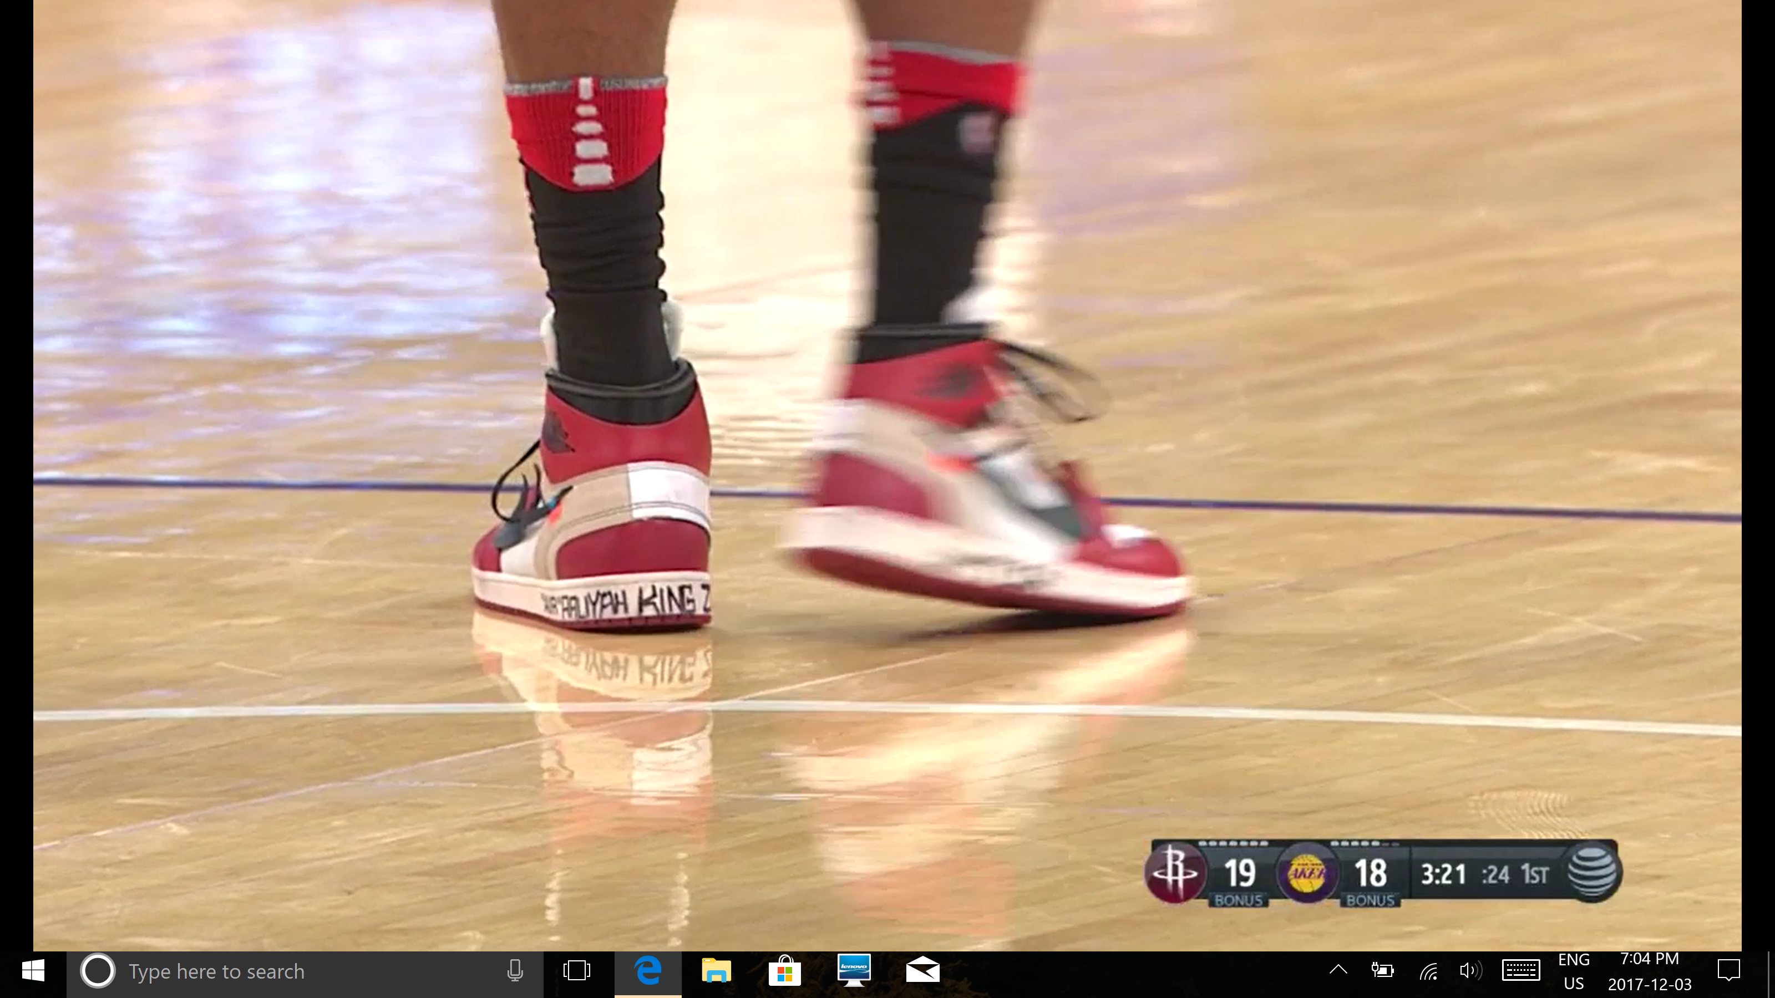
Task: Click the date 2017-12-03 in the tray
Action: pos(1650,984)
